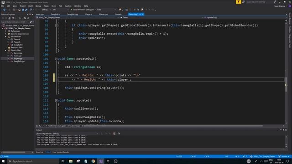Image resolution: width=292 pixels, height=164 pixels.
Task: Select Resource Files folder
Action: tap(16, 47)
